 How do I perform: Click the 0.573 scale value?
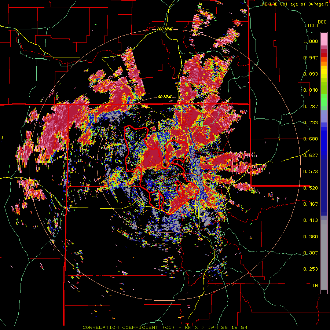(x=311, y=171)
